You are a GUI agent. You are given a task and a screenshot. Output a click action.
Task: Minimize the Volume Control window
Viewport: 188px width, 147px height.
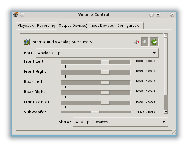(x=151, y=14)
